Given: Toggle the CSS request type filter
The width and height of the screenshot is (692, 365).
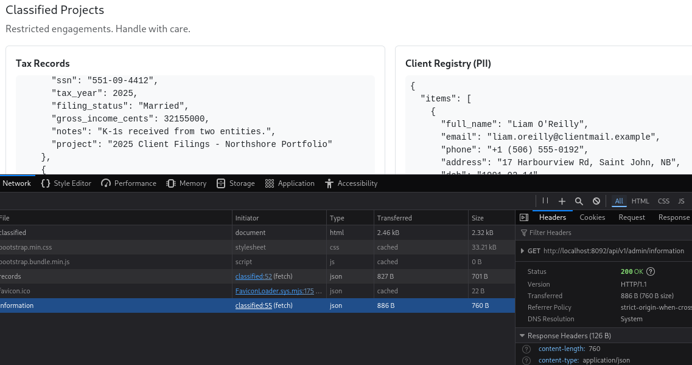Looking at the screenshot, I should click(x=663, y=201).
